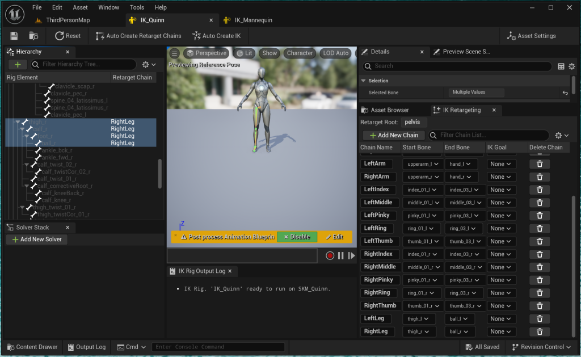Collapse the thigh_r bone tree
This screenshot has height=357, width=581.
pos(18,122)
